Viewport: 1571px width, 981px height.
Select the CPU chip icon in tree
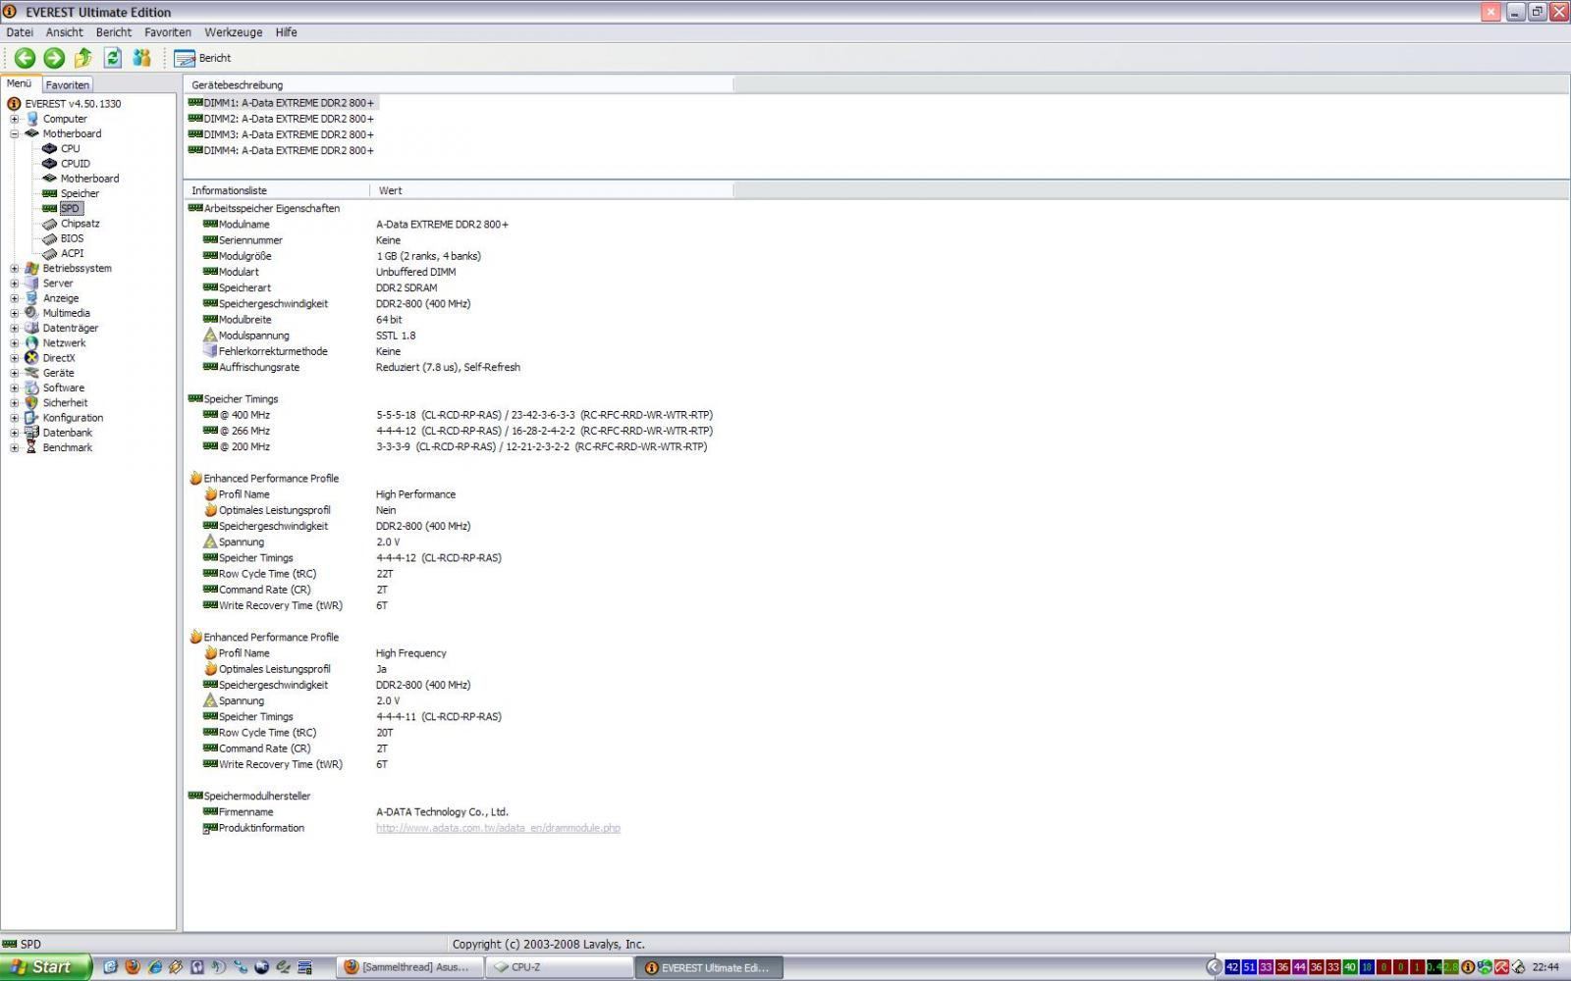[x=49, y=149]
